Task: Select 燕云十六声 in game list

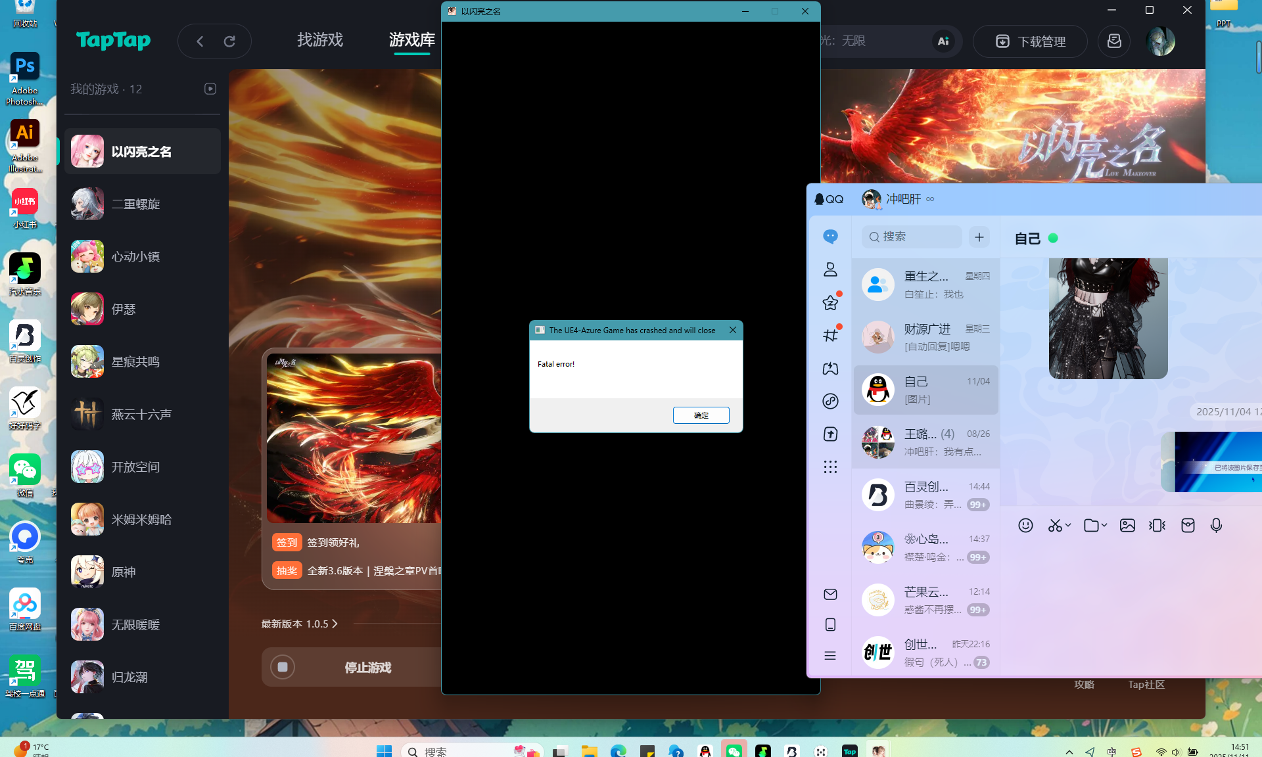Action: [143, 414]
